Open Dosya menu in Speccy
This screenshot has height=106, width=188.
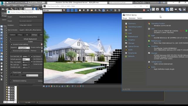[125, 18]
